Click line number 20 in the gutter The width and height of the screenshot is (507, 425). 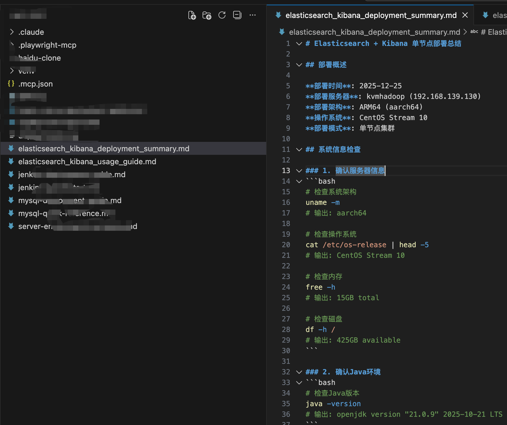pos(286,245)
